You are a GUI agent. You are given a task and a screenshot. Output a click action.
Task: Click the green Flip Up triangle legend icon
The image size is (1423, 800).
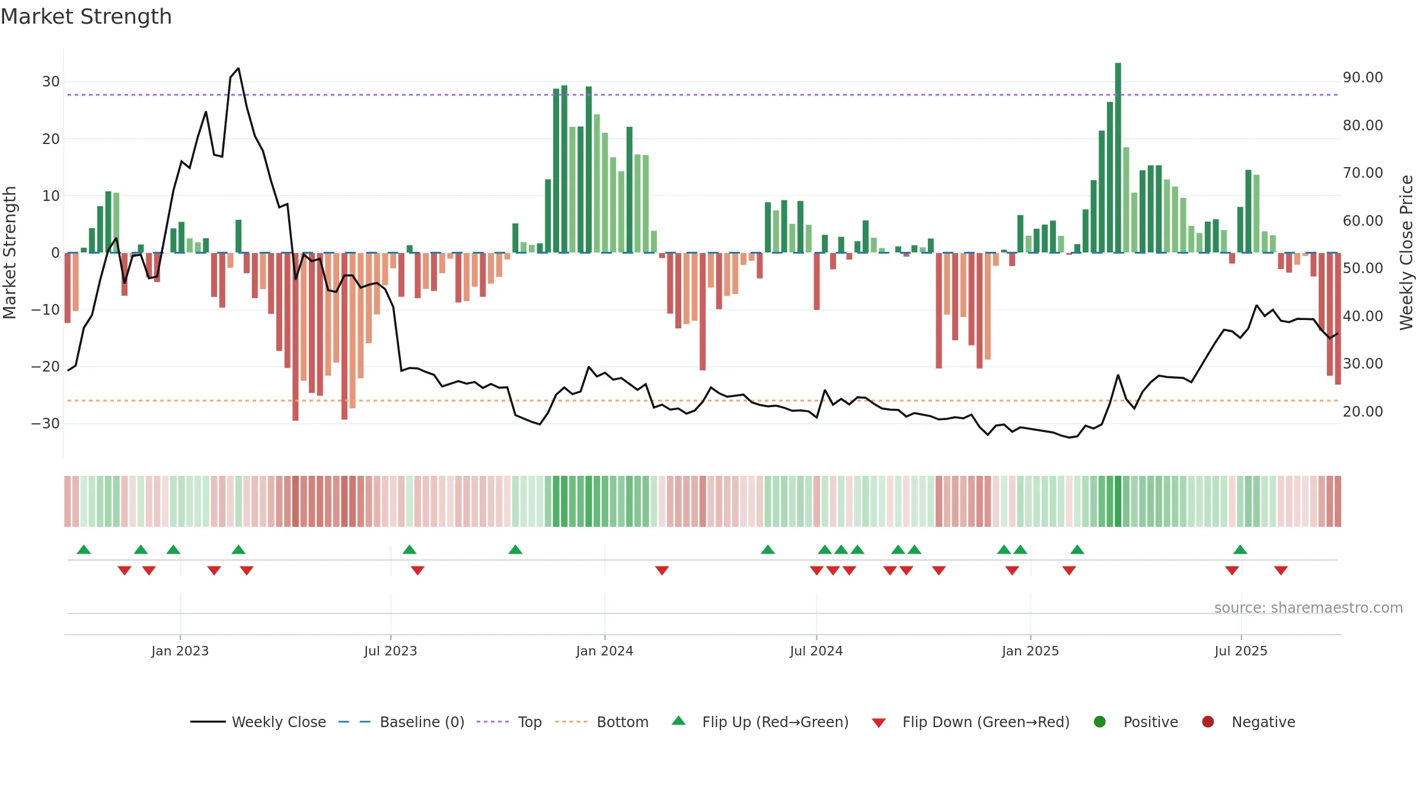point(679,721)
